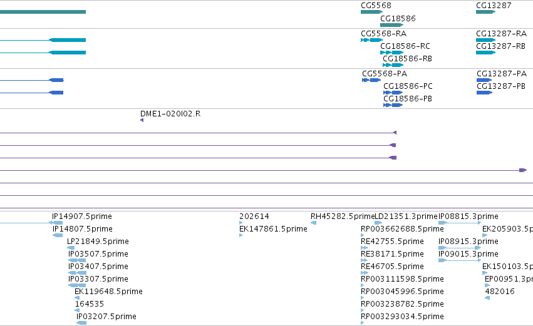Click the IP14907.5prime label
This screenshot has width=533, height=326.
[x=82, y=216]
